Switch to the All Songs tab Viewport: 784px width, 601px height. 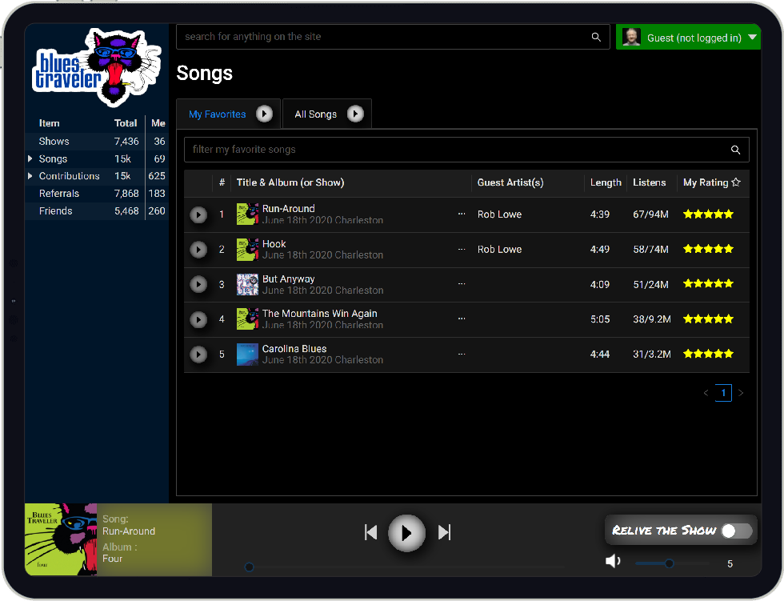(315, 114)
